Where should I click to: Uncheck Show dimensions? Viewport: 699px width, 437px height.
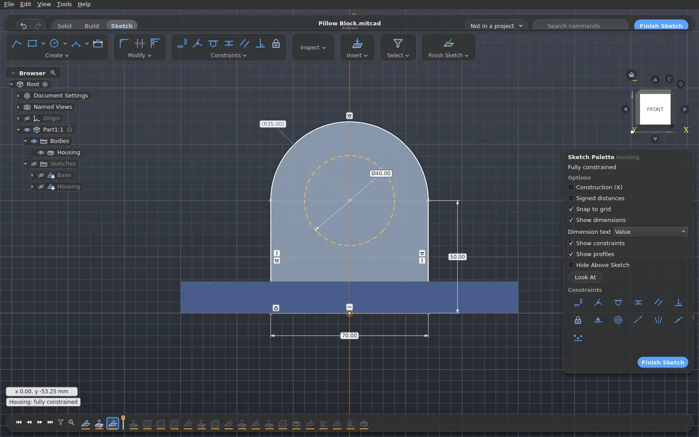(571, 220)
